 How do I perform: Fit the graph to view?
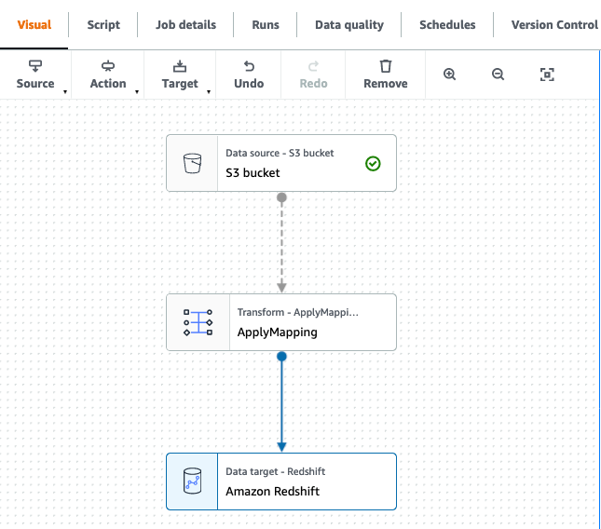click(547, 75)
